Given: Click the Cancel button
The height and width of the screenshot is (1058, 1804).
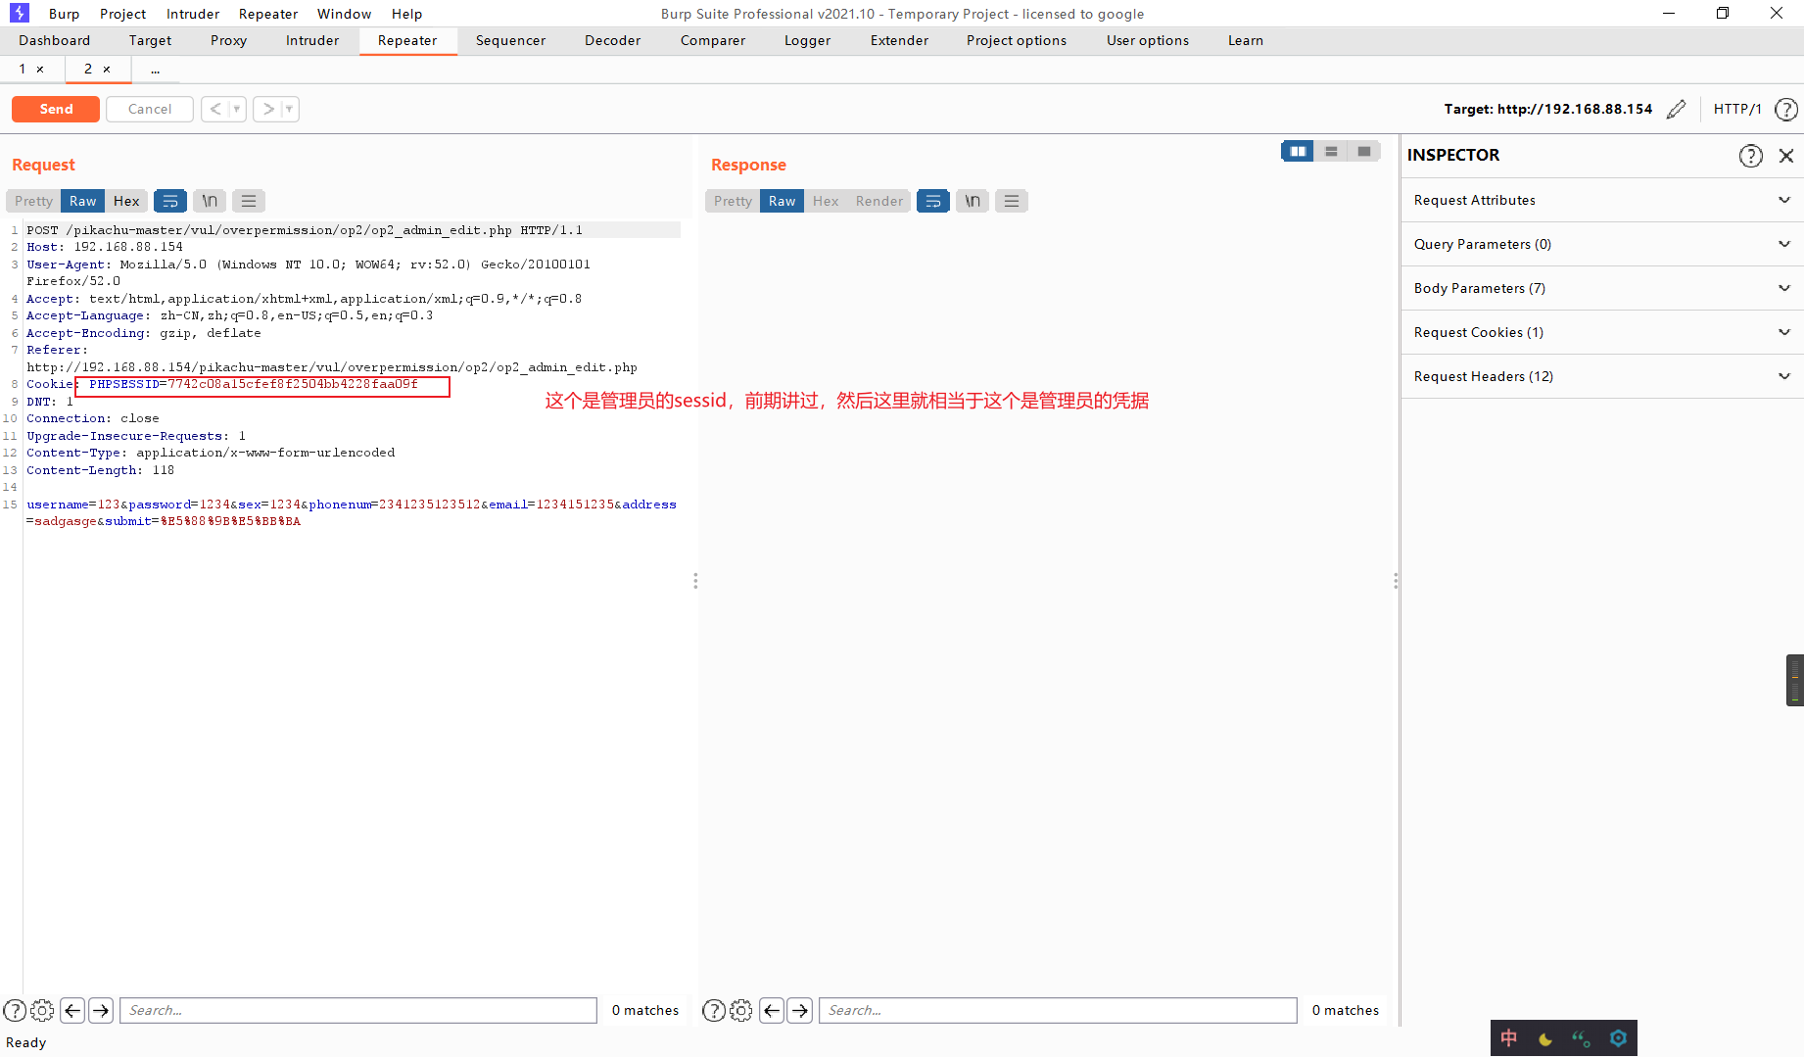Looking at the screenshot, I should (150, 109).
